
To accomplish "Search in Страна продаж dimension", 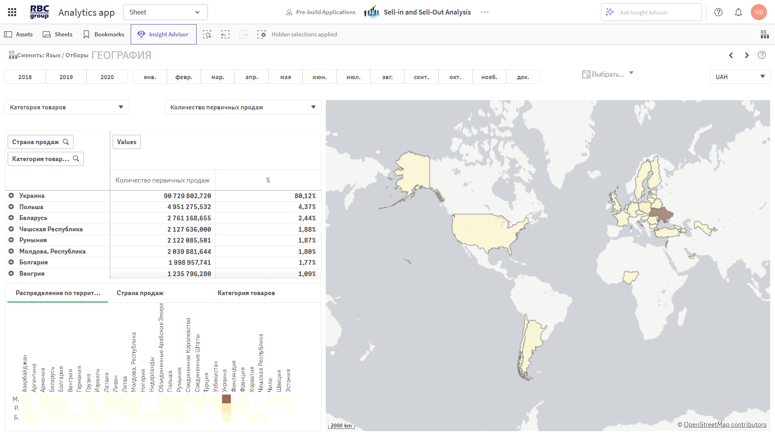I will 66,142.
